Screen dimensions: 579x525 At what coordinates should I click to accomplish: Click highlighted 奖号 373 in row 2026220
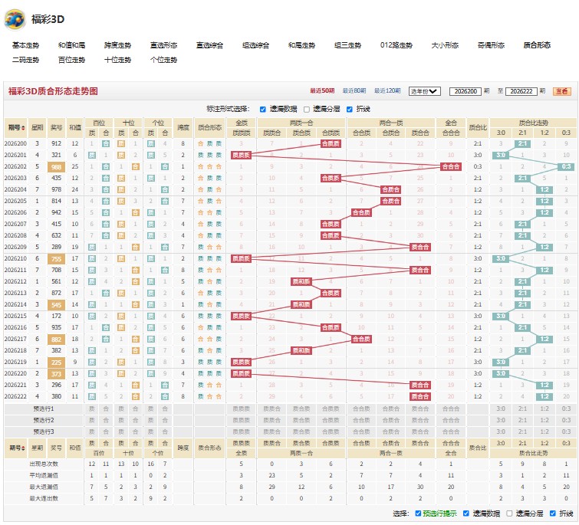tap(57, 374)
